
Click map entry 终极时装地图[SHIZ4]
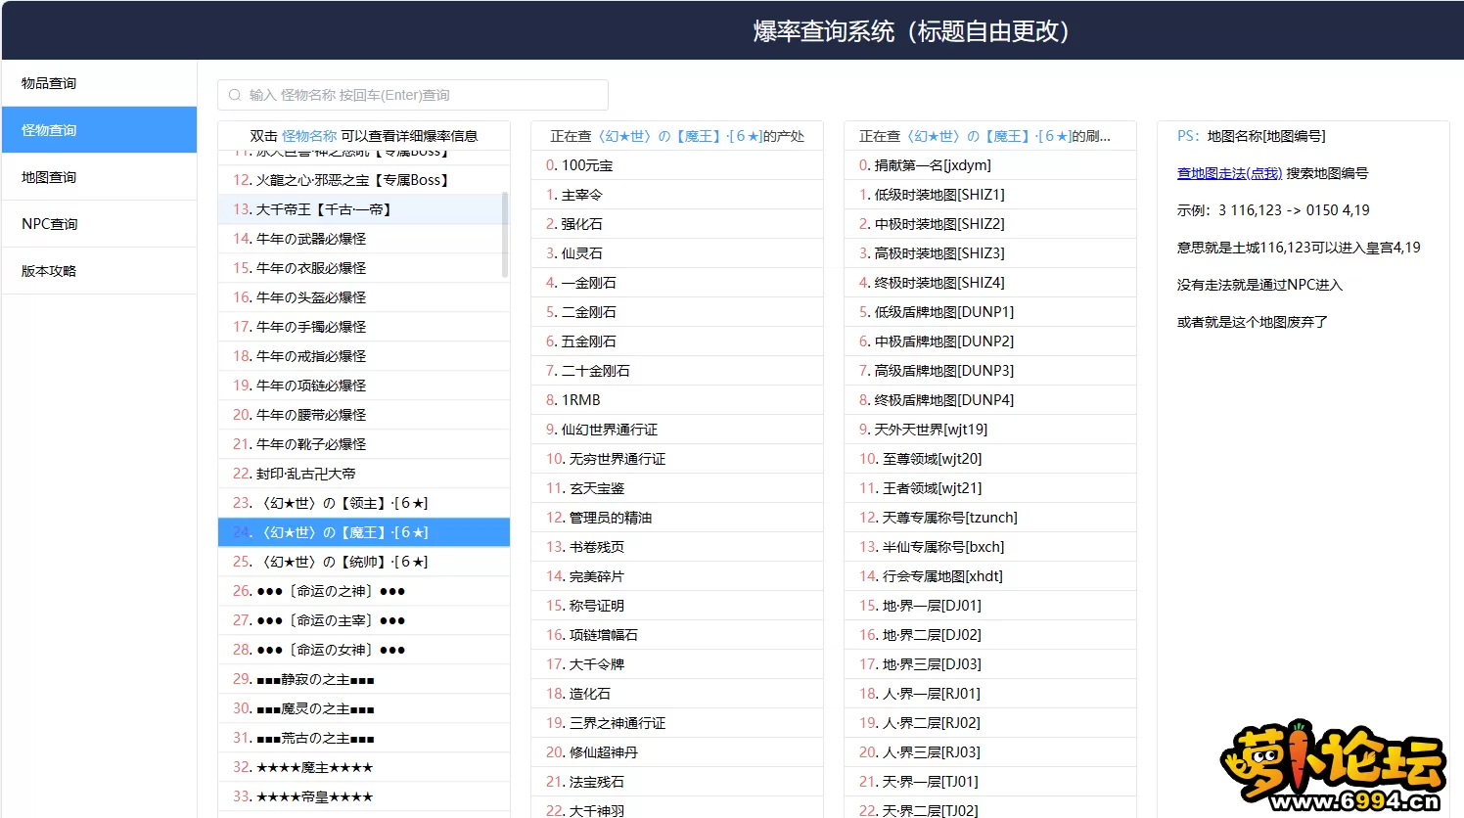click(x=990, y=283)
